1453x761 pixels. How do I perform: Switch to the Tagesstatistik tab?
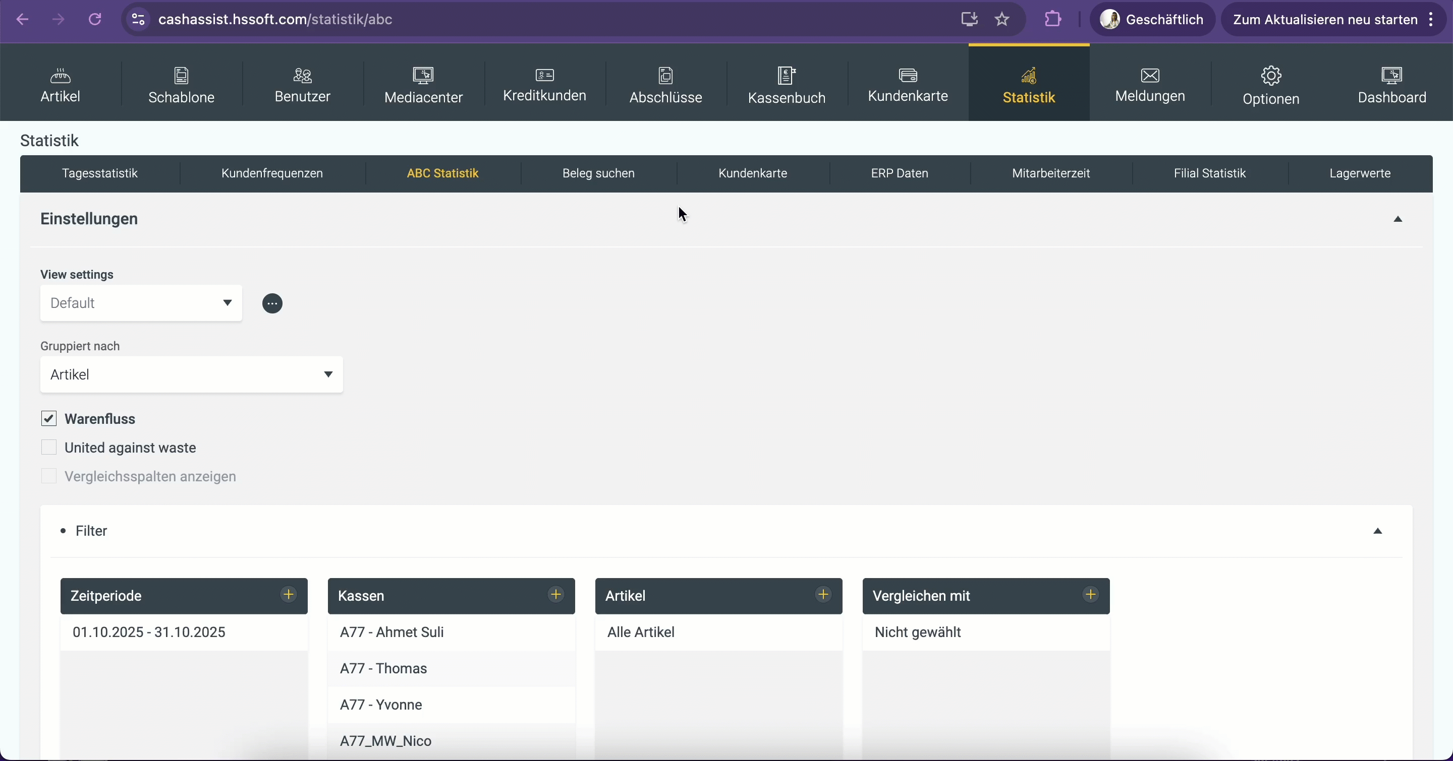[x=100, y=173]
